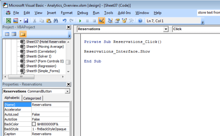Viewport: 220px width, 136px height.
Task: Save the workbook with the floppy disk icon
Action: pos(26,21)
